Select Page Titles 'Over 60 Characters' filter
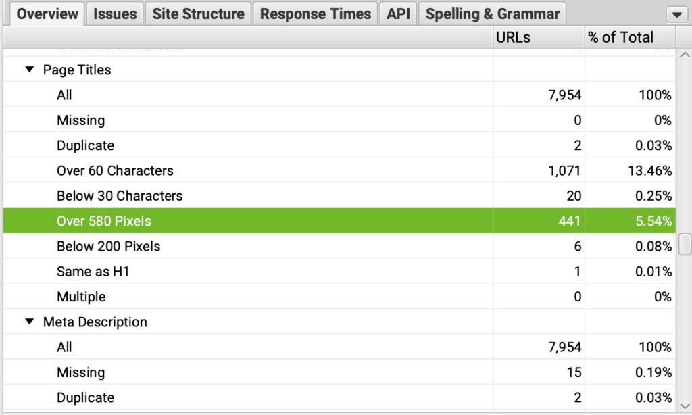Viewport: 692px width, 415px height. (x=115, y=171)
